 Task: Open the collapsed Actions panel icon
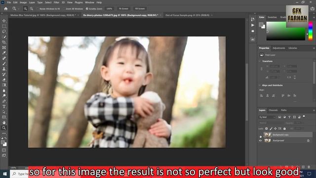tap(253, 25)
